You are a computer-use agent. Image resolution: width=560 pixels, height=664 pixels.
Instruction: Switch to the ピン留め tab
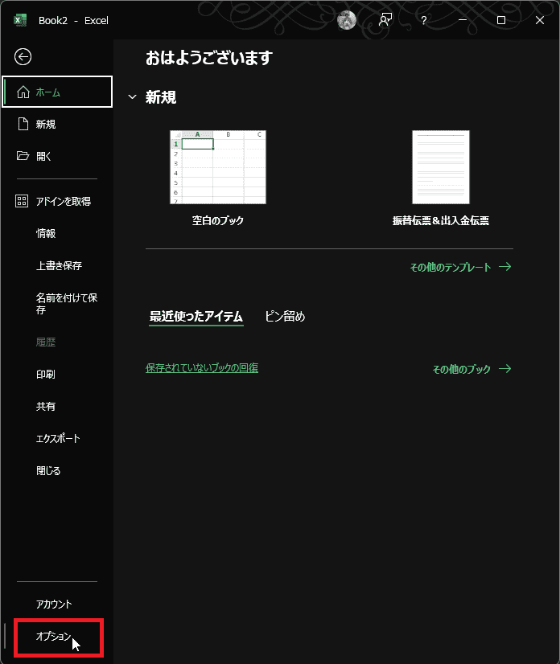tap(285, 317)
